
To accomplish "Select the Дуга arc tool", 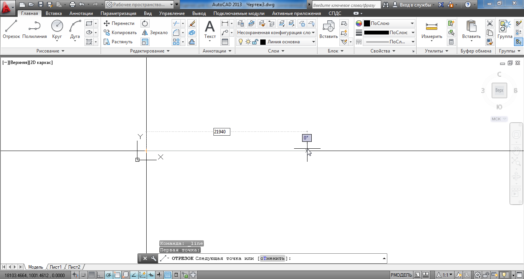I will pos(75,30).
